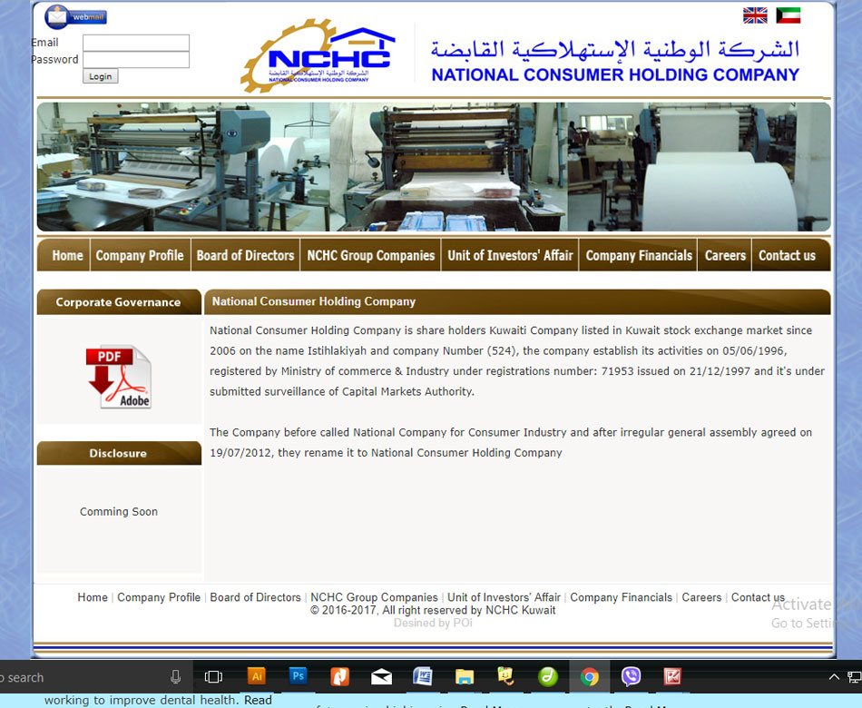Click the English 'NATIONAL CONSUMER HOLDING COMPANY' header title

tap(615, 74)
